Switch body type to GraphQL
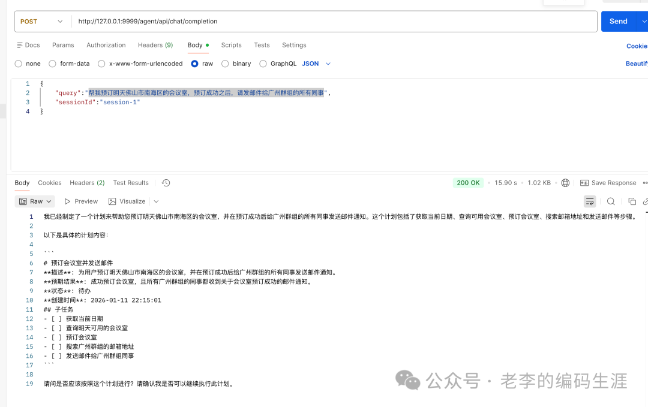The height and width of the screenshot is (407, 648). 263,64
